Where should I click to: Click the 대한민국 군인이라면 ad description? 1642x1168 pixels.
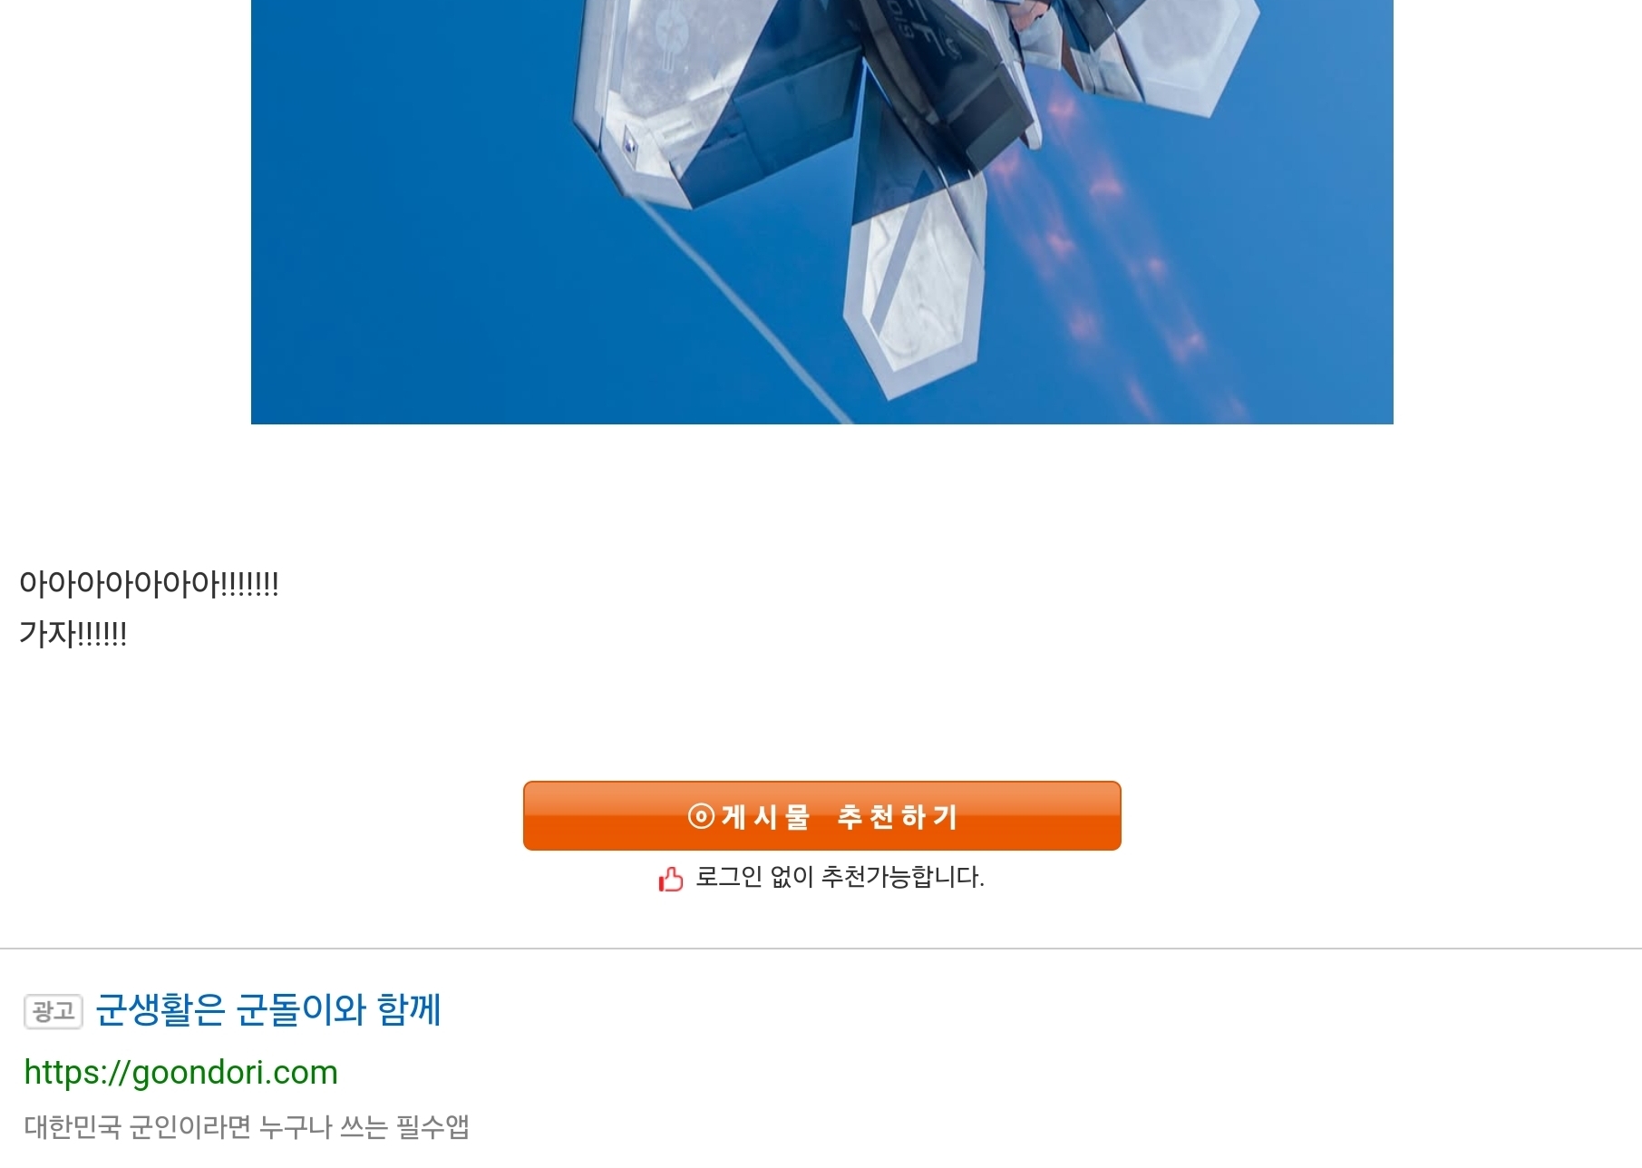[x=247, y=1126]
